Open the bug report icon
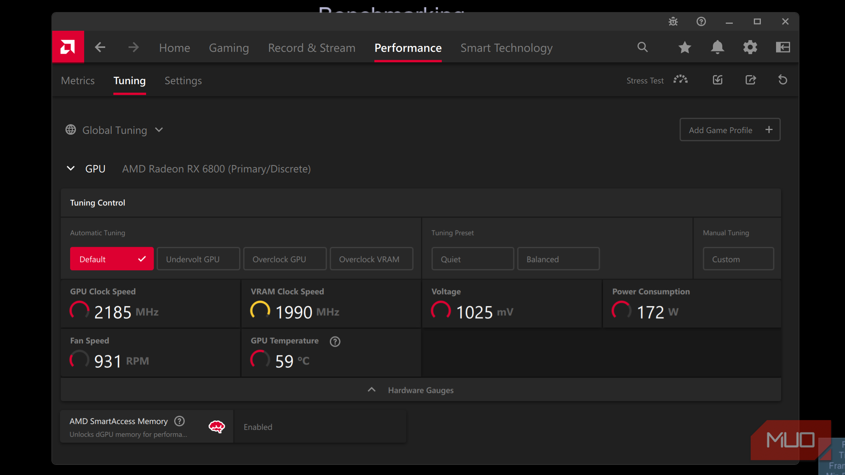This screenshot has height=475, width=845. (x=673, y=22)
